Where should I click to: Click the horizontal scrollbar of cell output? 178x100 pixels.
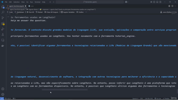[x=65, y=89]
